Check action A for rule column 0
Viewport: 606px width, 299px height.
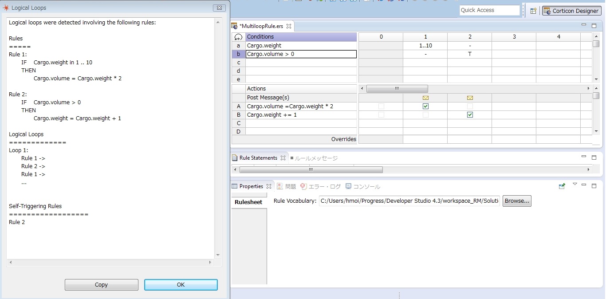(x=381, y=106)
